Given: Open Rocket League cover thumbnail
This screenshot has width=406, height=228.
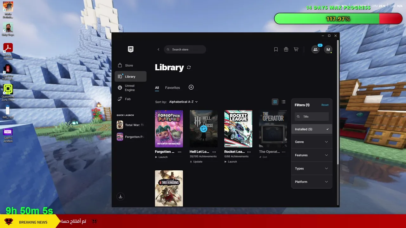Looking at the screenshot, I should pyautogui.click(x=238, y=129).
